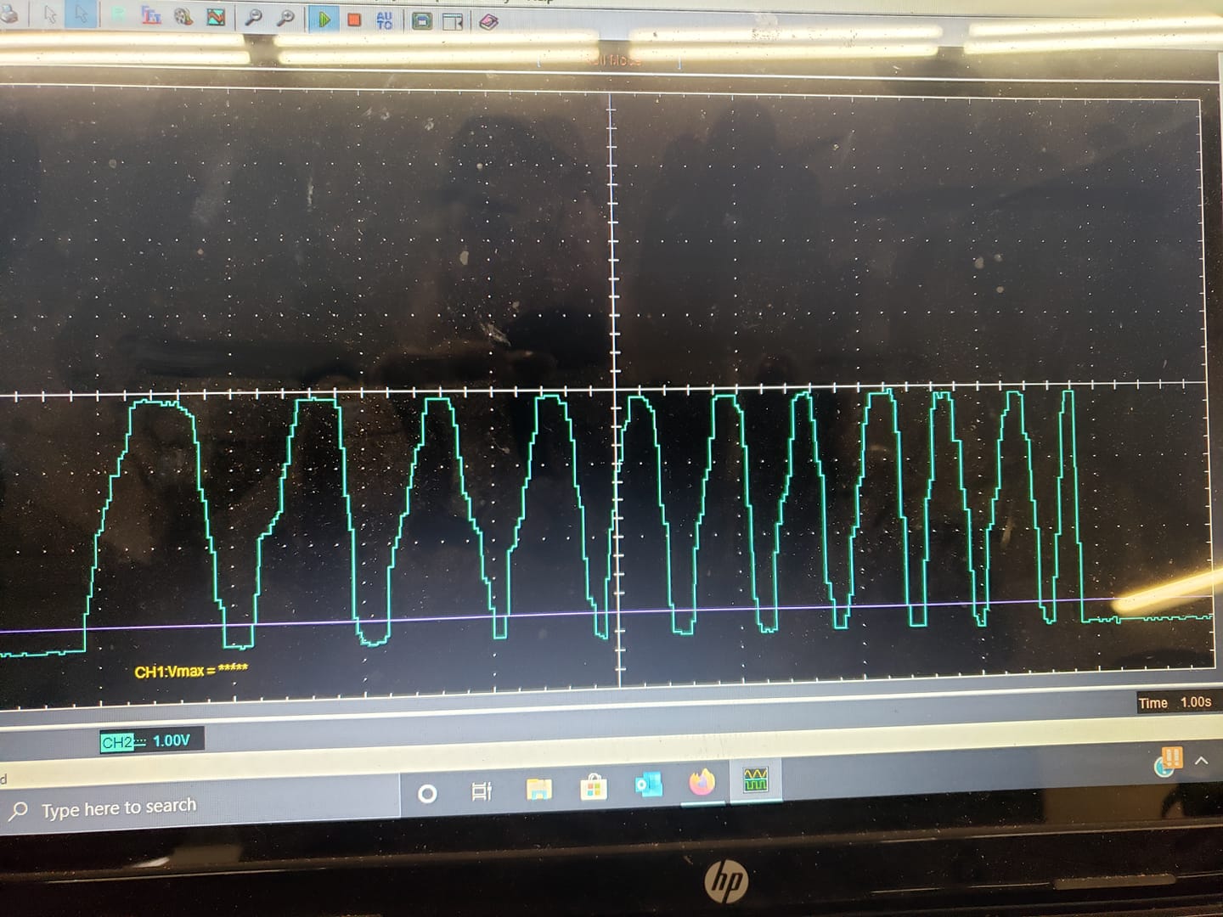Click the AUTO setup toolbar icon

pyautogui.click(x=384, y=20)
